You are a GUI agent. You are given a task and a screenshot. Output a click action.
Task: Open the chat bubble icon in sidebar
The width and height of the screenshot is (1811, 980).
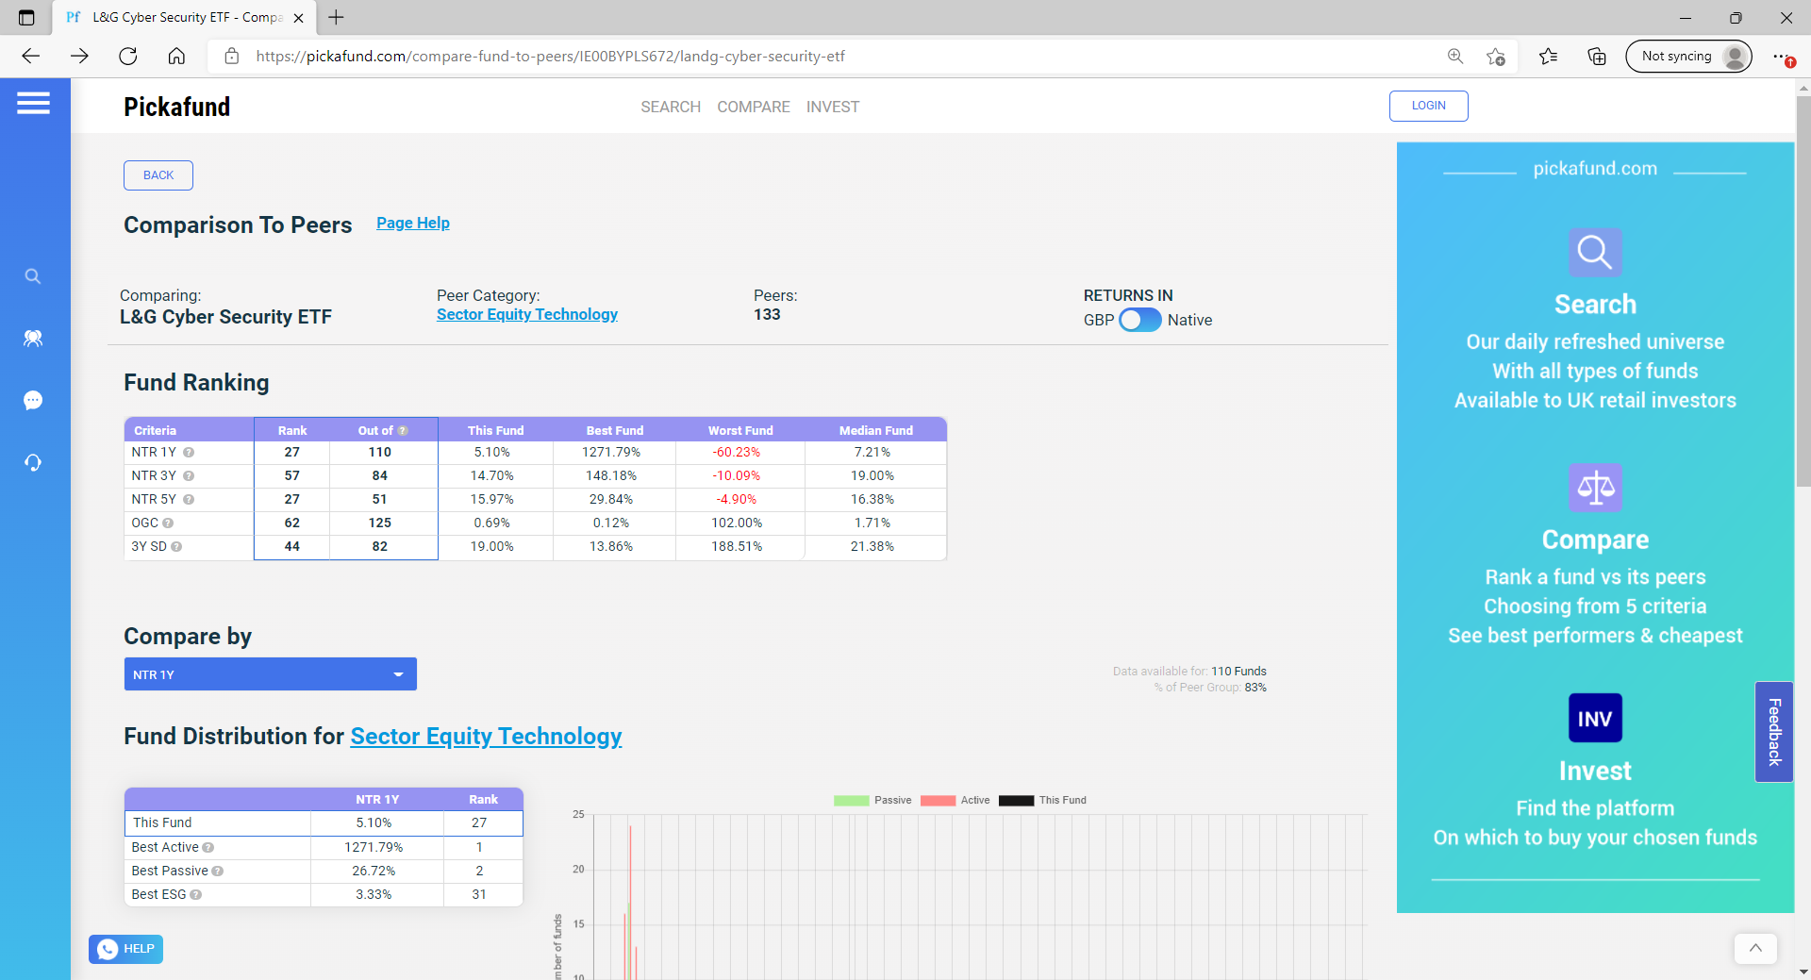point(33,401)
